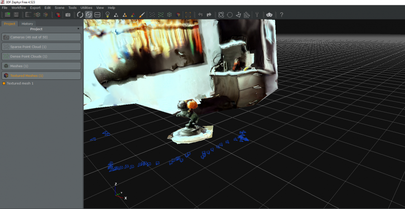Click the orange bounding box icon
Image resolution: width=405 pixels, height=209 pixels.
pos(188,15)
